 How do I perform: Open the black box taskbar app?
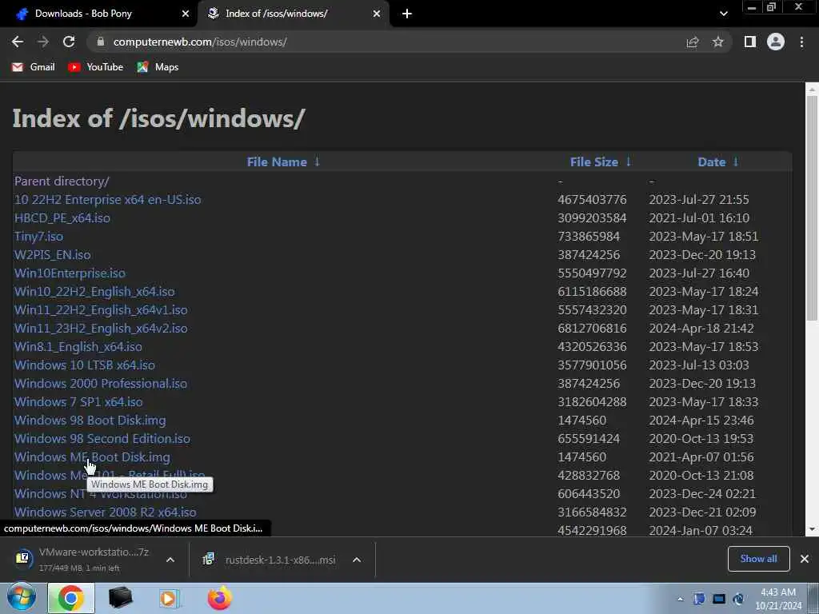(x=120, y=598)
